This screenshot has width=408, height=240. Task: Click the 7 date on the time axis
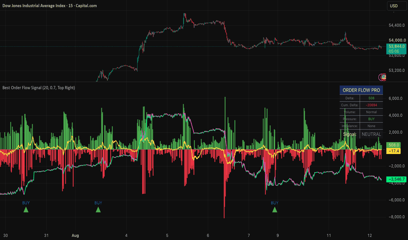point(249,236)
